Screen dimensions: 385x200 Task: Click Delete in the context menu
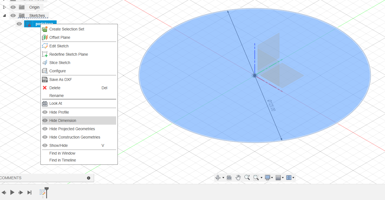(79, 88)
